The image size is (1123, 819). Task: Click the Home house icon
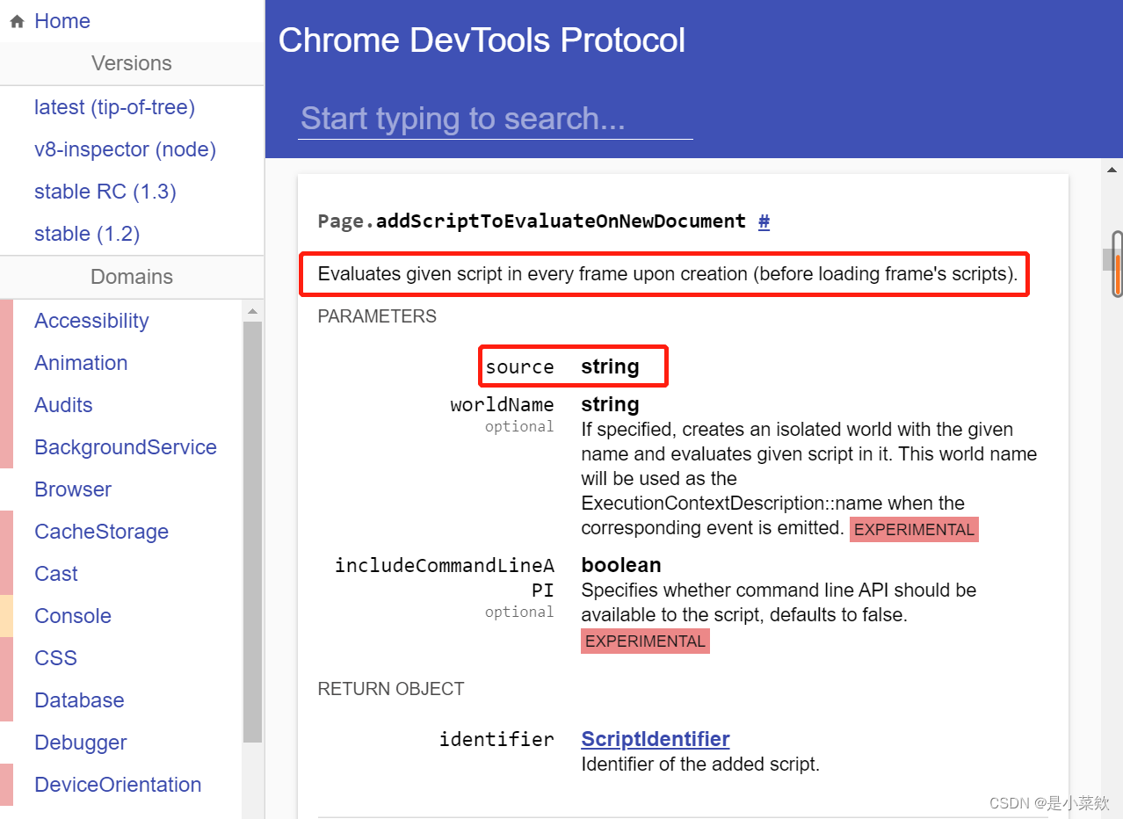point(17,22)
